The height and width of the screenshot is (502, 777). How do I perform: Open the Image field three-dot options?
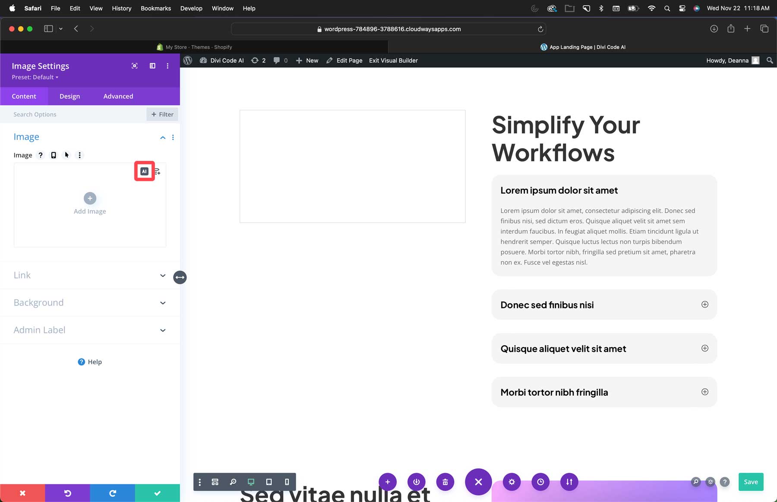(79, 155)
